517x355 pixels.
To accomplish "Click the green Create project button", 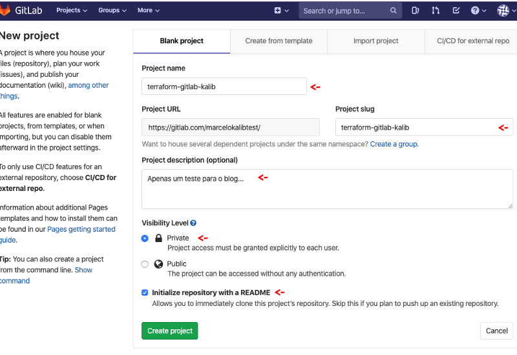I will pos(170,330).
